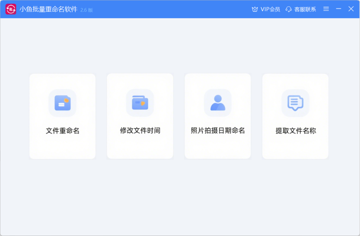Click the speech bubble icon for 提取文件名称
Image resolution: width=360 pixels, height=236 pixels.
(x=295, y=103)
